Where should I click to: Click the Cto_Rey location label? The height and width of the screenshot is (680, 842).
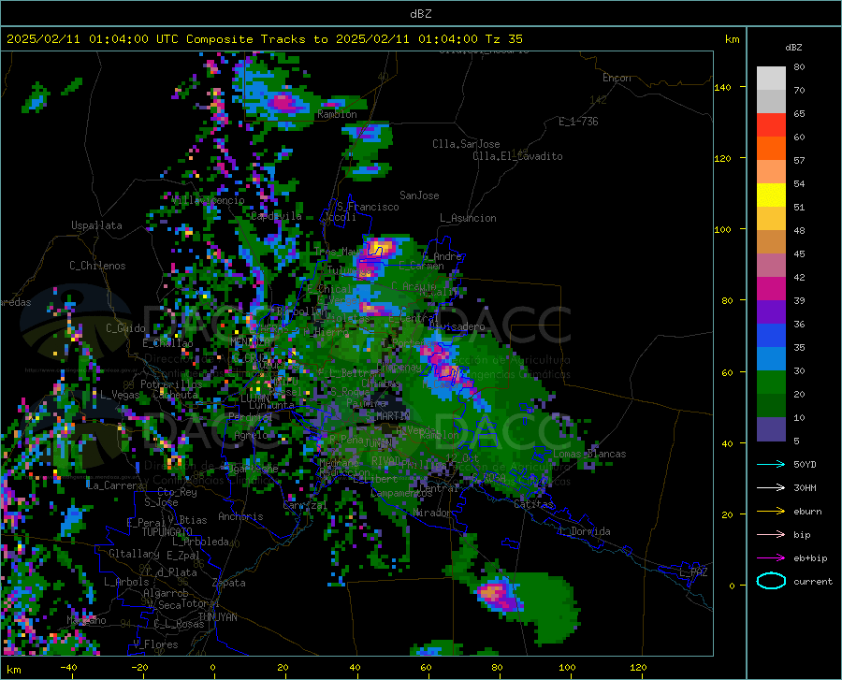pos(177,492)
